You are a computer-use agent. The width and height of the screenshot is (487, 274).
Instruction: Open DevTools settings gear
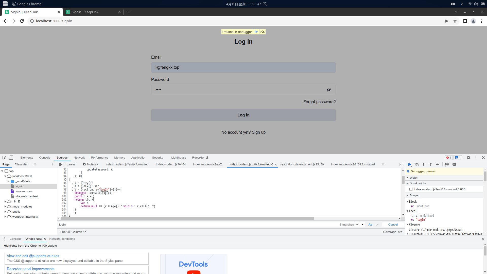(x=469, y=158)
